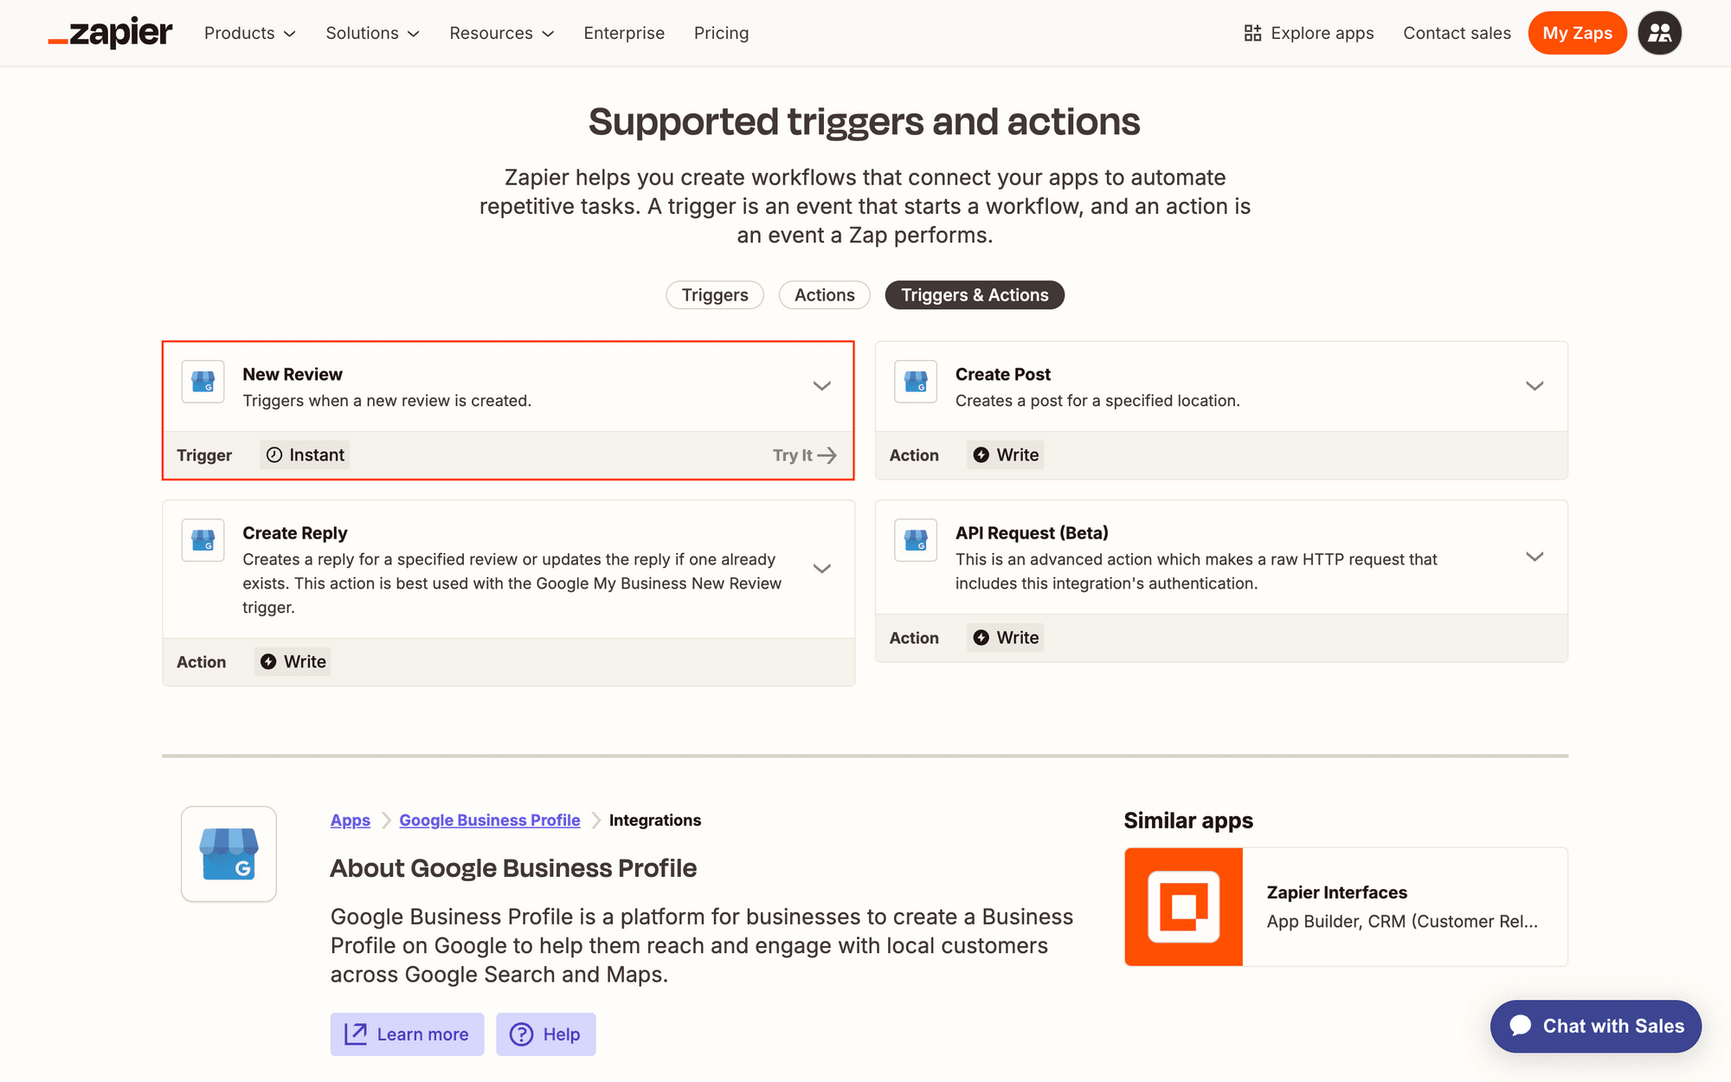This screenshot has height=1082, width=1731.
Task: Click the Create Reply title
Action: coord(295,533)
